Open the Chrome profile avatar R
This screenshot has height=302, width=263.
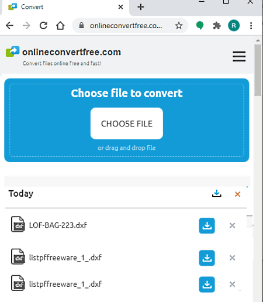tap(234, 26)
